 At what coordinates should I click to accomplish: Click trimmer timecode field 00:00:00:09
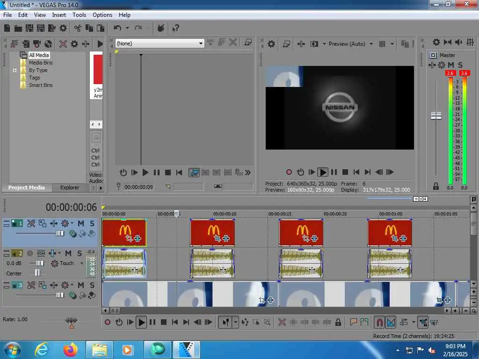click(138, 187)
